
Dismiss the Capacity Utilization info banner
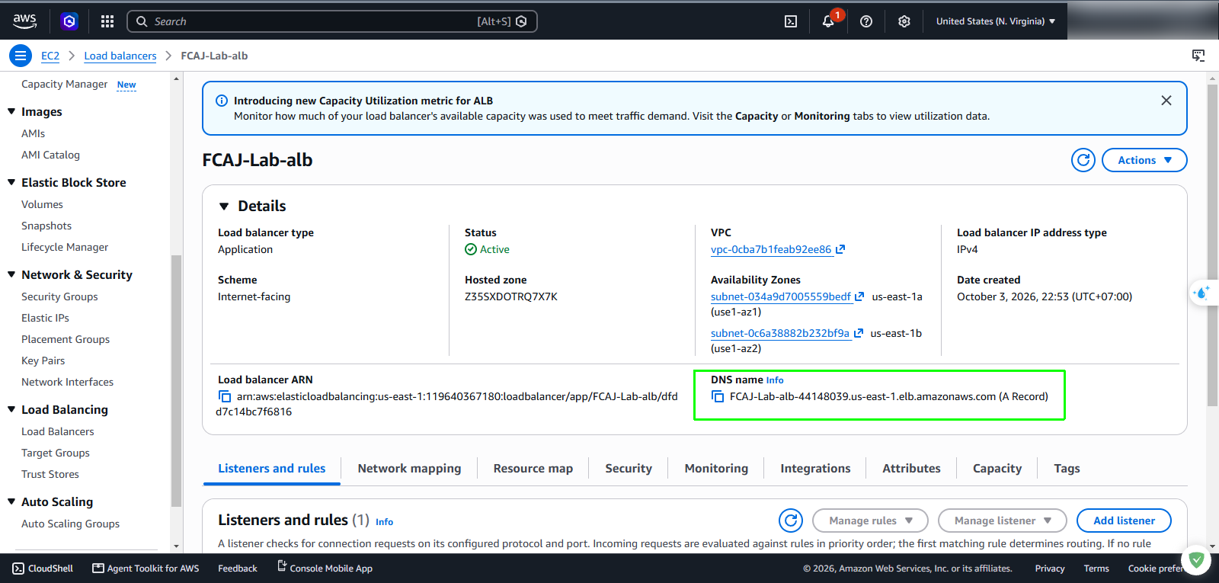coord(1166,101)
